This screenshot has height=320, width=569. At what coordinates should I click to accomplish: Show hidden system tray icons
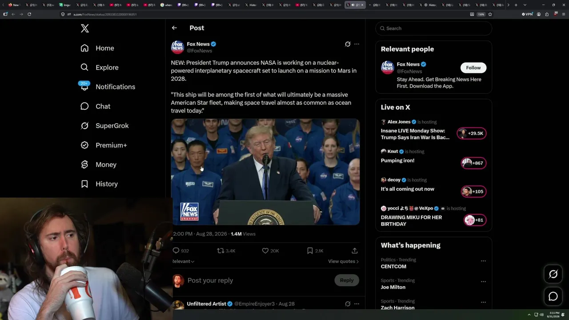(529, 315)
